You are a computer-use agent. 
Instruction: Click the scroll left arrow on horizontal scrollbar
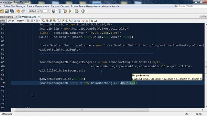(13, 110)
